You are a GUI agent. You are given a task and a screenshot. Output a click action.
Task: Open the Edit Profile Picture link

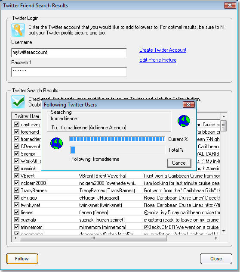tap(158, 60)
